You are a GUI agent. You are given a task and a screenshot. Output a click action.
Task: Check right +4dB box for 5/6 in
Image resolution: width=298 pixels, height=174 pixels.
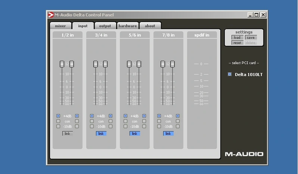click(144, 116)
